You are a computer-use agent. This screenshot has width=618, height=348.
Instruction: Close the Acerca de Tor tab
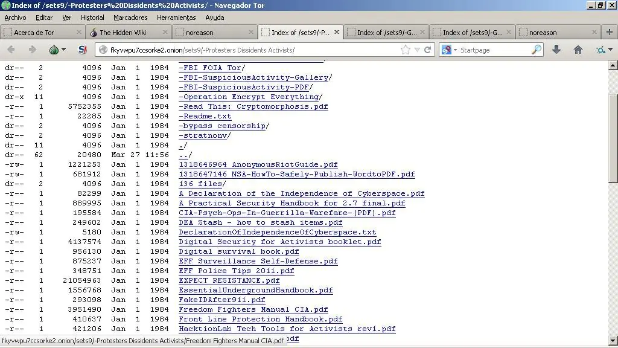point(79,32)
